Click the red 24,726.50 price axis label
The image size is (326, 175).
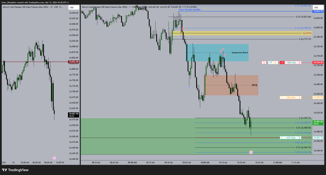tap(318, 62)
